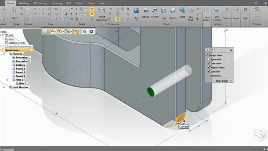Image resolution: width=268 pixels, height=151 pixels.
Task: Activate the Smart Dimension tool
Action: pos(102,14)
